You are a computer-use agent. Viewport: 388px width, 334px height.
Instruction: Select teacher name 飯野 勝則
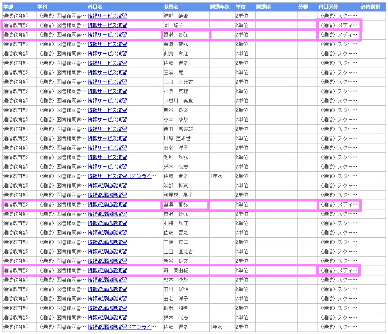point(176,308)
